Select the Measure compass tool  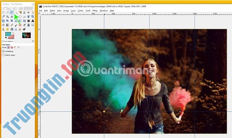pos(12,16)
